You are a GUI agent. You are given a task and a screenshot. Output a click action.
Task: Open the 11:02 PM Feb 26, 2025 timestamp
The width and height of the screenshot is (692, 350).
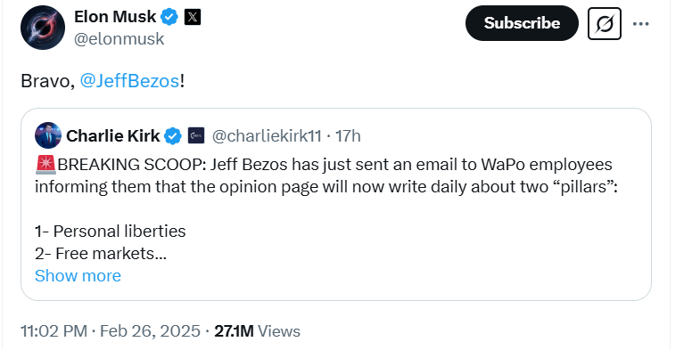pos(111,331)
